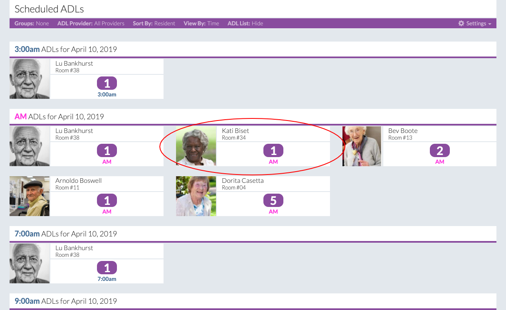The width and height of the screenshot is (506, 310).
Task: Click the 3:00am time label under badge
Action: (107, 94)
